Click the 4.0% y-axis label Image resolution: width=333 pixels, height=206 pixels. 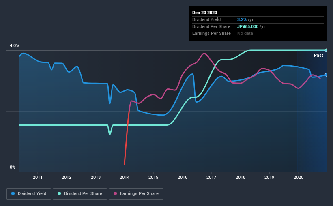14,46
